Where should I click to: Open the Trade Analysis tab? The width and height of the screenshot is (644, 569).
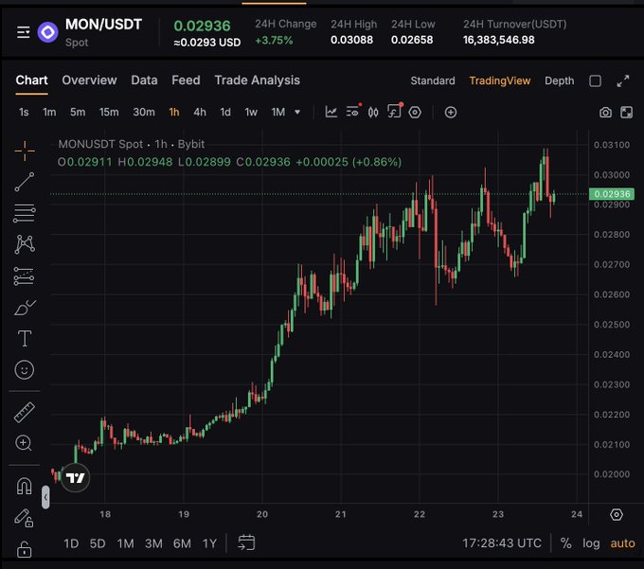point(257,80)
